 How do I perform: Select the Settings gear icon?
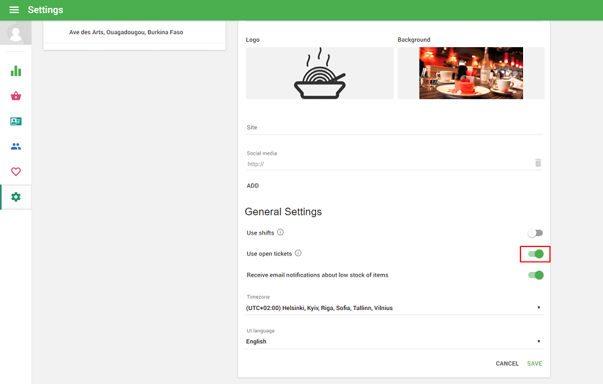16,197
